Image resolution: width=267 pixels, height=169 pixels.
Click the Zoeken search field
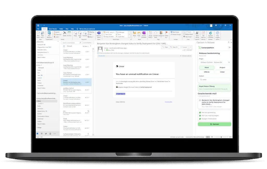[x=214, y=79]
